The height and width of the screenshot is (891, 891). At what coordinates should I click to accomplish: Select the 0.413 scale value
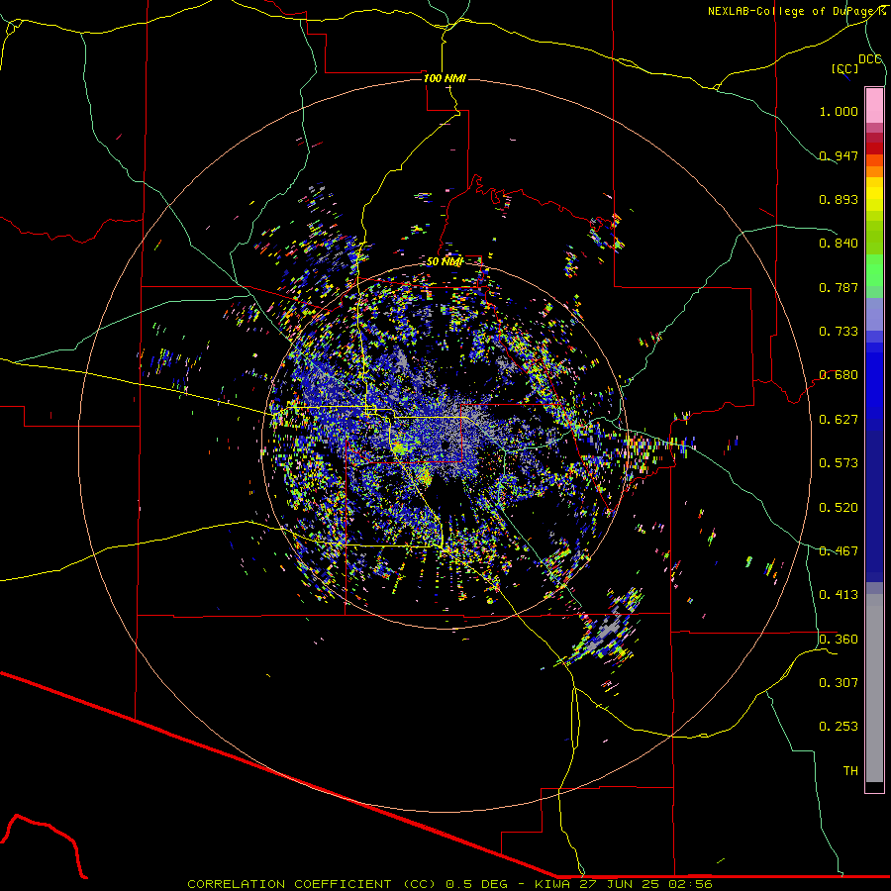point(839,595)
